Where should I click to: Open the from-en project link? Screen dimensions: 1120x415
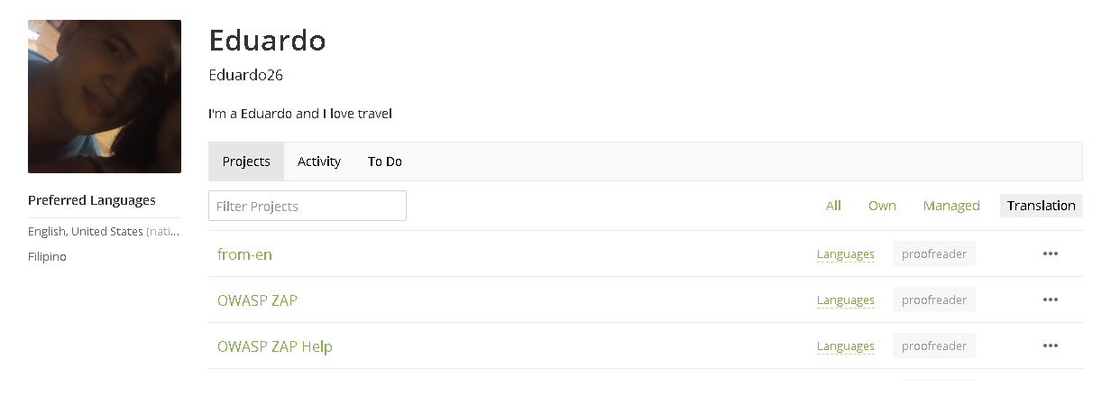[244, 254]
